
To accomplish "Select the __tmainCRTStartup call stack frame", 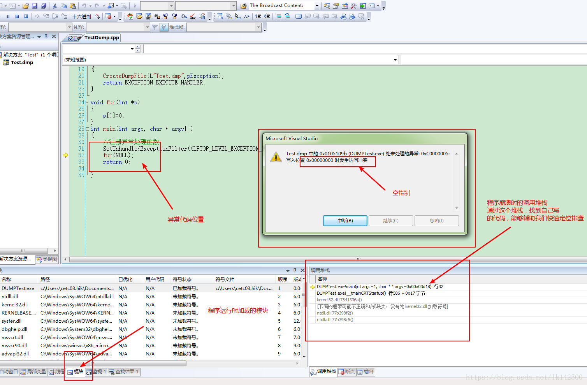I will (371, 293).
